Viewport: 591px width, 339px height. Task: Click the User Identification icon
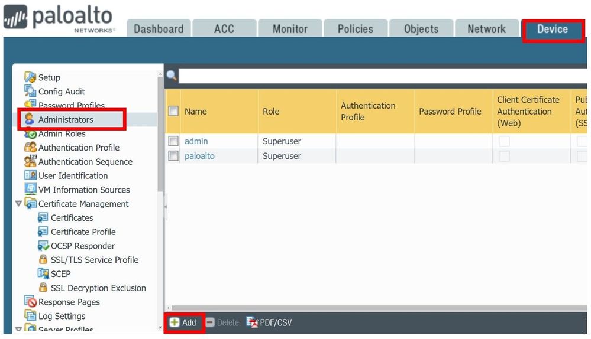(30, 175)
